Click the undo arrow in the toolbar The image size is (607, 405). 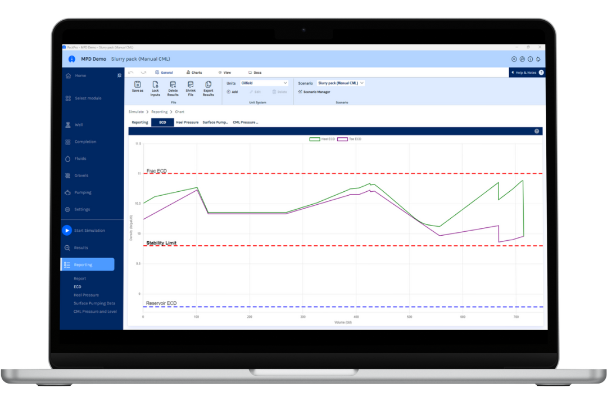(x=131, y=73)
